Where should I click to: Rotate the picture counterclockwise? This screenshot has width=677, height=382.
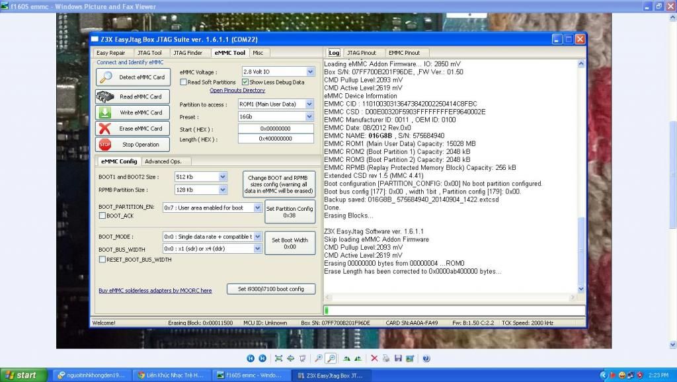tap(358, 358)
